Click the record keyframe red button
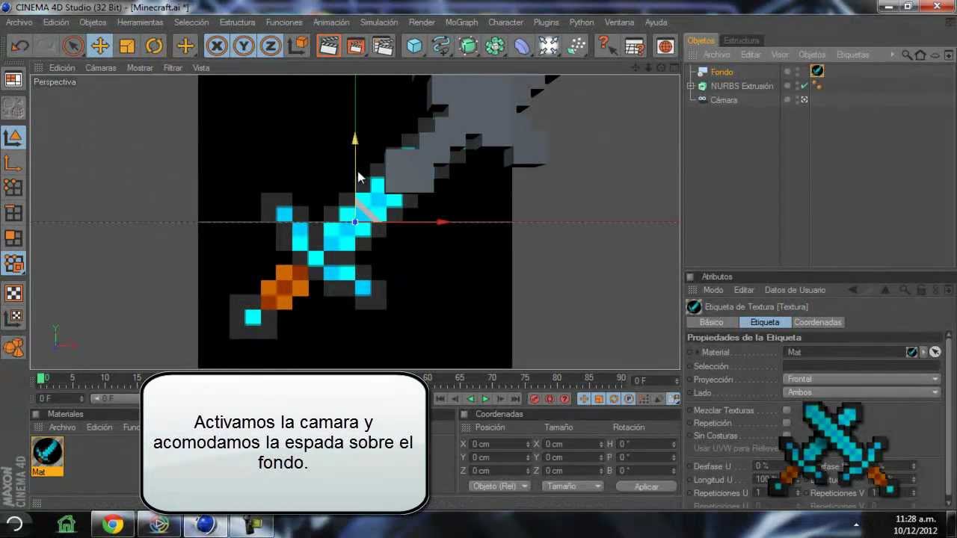This screenshot has height=538, width=957. point(534,399)
